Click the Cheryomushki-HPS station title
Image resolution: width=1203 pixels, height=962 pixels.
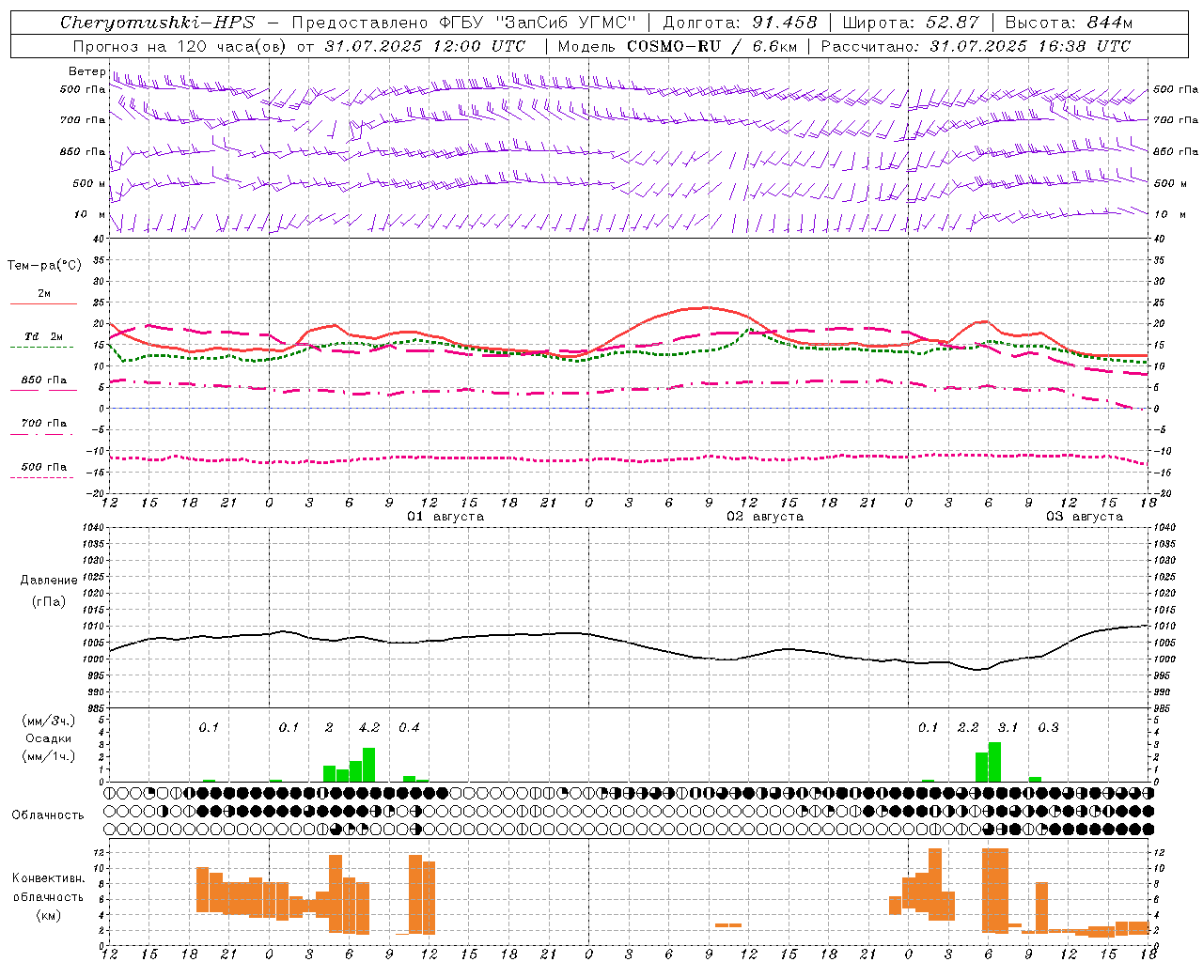157,23
